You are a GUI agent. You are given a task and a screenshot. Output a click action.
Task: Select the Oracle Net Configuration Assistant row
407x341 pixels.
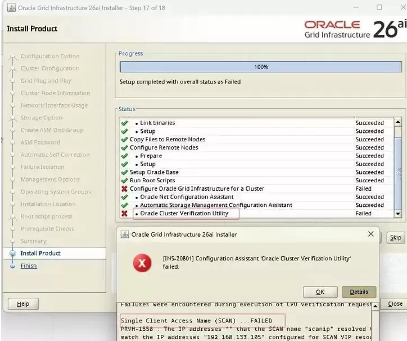(257, 197)
